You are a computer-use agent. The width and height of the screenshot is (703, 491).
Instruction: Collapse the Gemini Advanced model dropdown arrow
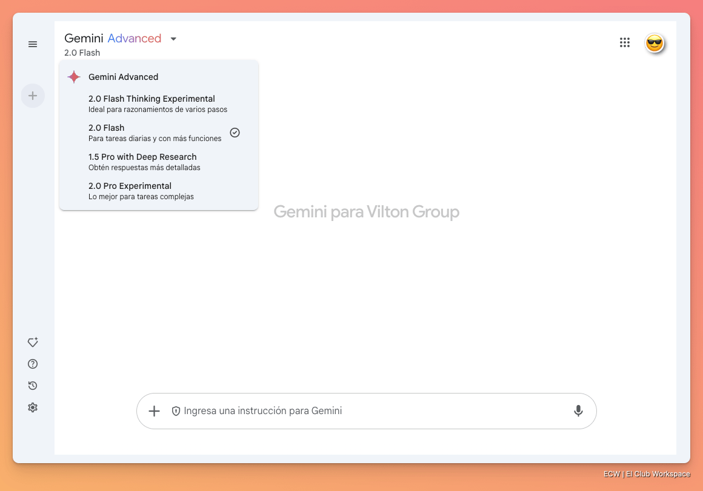click(173, 39)
